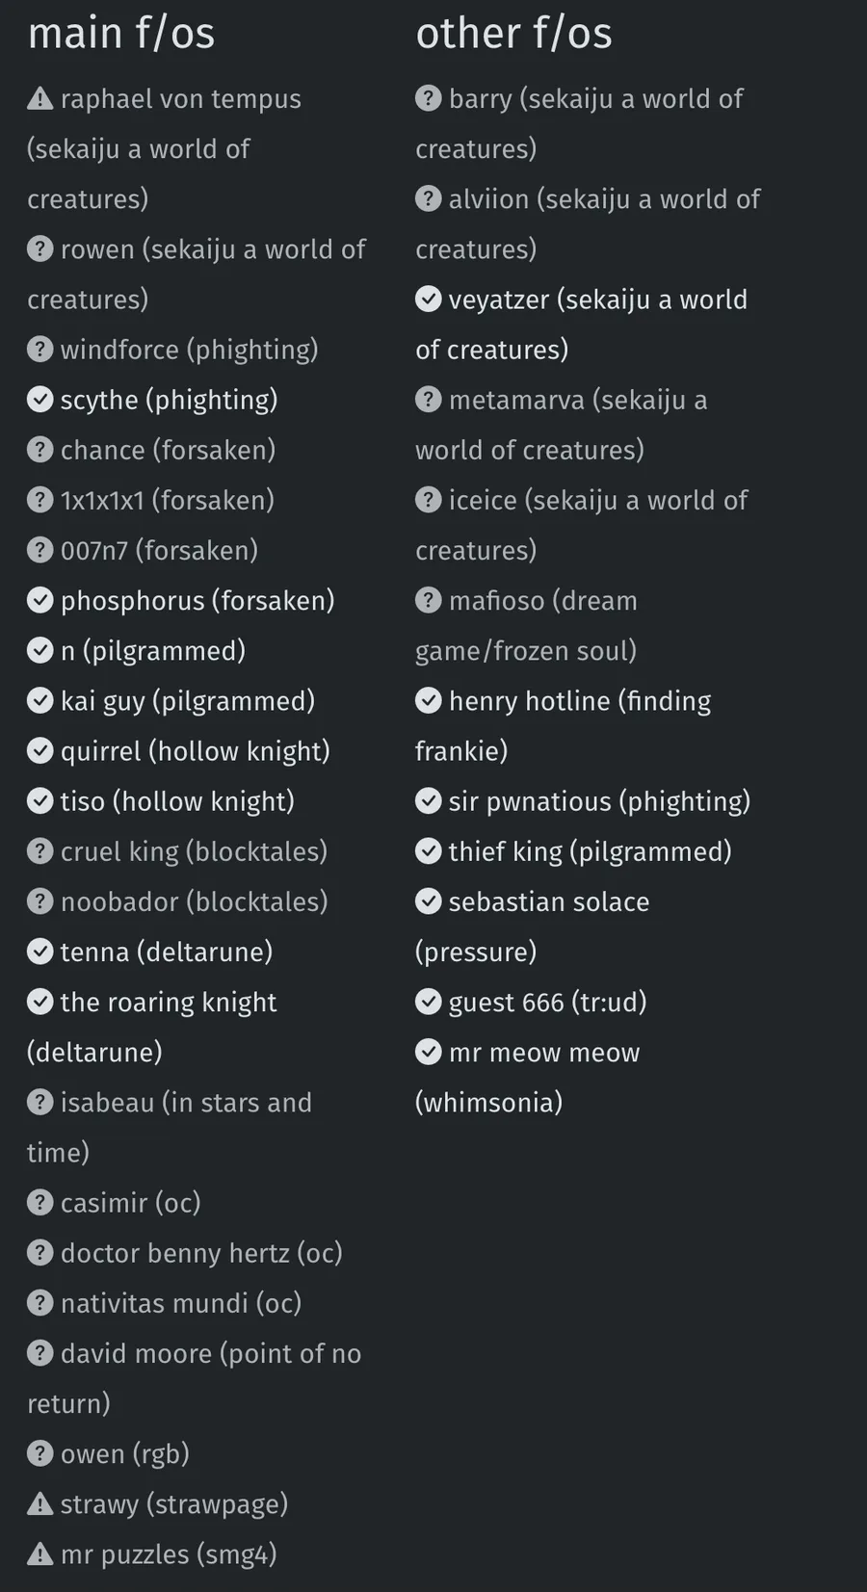Click the warning icon beside mr puzzles

[x=39, y=1553]
